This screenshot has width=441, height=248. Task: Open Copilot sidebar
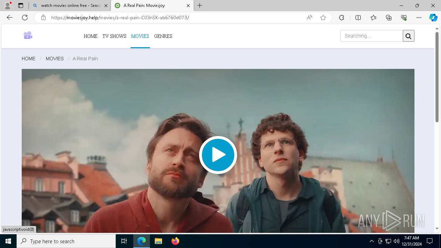(x=433, y=18)
